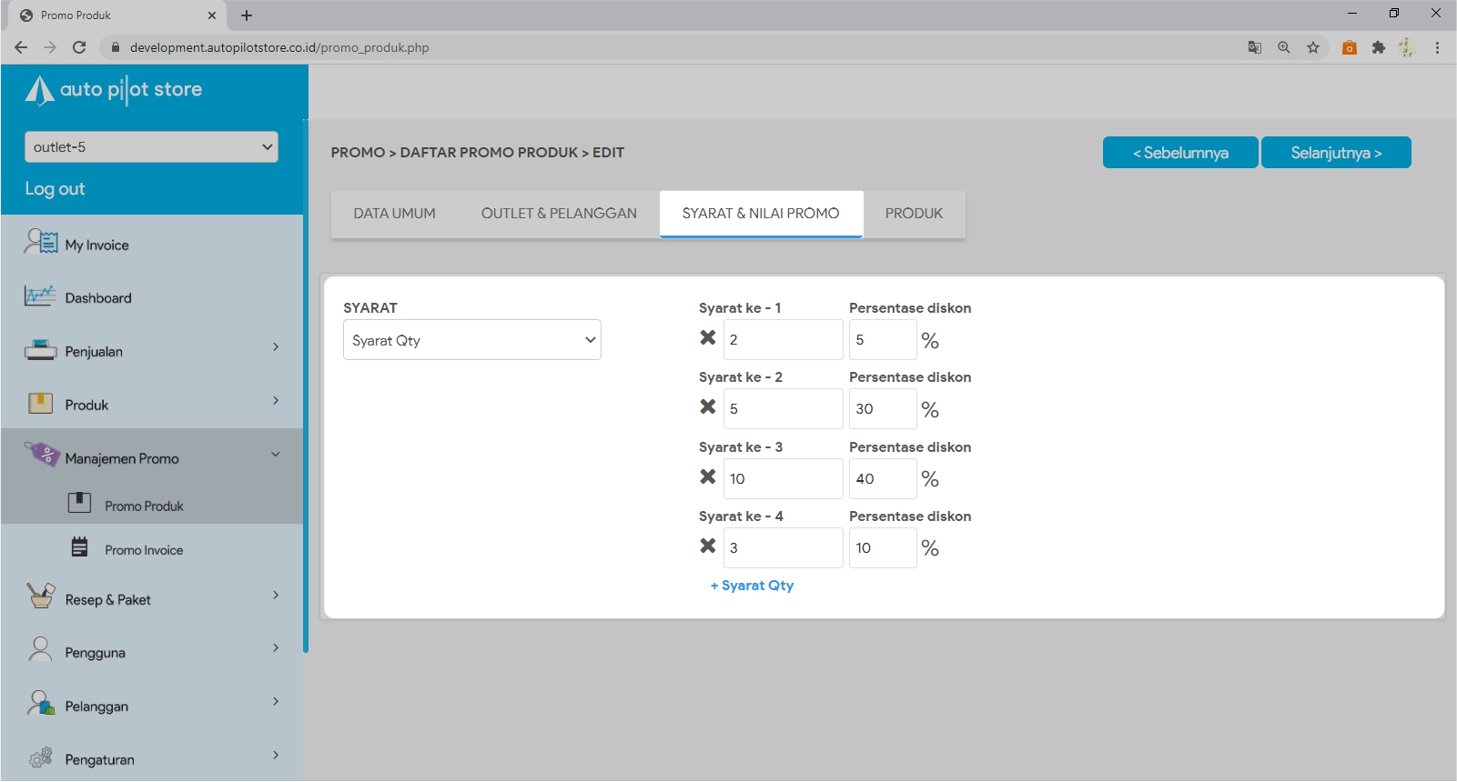Add a condition with + Syarat Qty

(752, 586)
